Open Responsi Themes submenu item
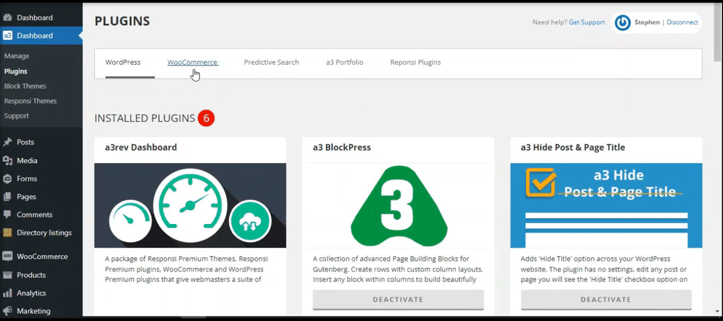This screenshot has height=321, width=723. tap(31, 101)
